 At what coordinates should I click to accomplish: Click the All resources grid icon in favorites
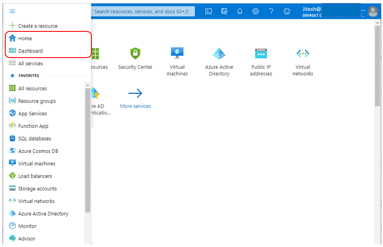pos(12,88)
